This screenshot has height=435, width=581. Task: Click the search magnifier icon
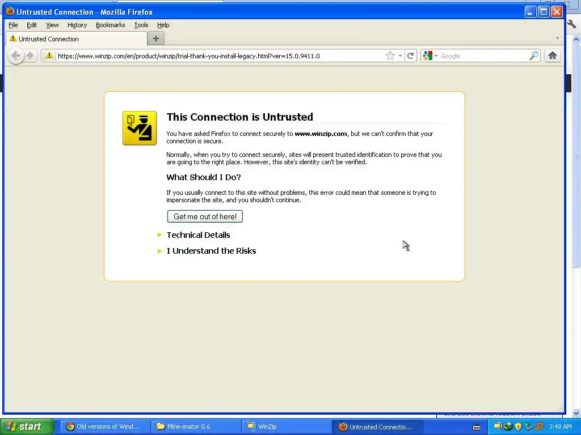[x=533, y=56]
